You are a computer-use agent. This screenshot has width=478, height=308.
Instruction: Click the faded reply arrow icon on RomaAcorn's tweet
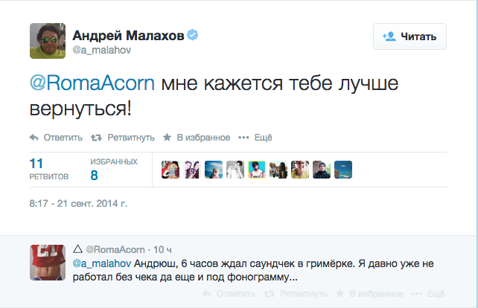207,294
